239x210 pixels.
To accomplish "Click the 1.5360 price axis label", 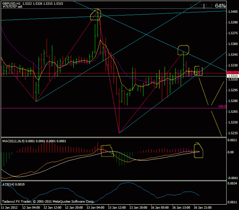I will 233,44.
